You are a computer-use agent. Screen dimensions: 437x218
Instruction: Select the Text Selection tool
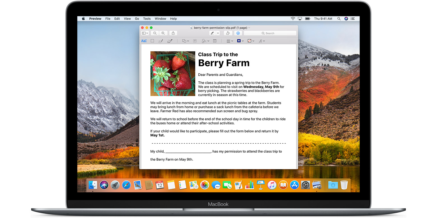(144, 41)
